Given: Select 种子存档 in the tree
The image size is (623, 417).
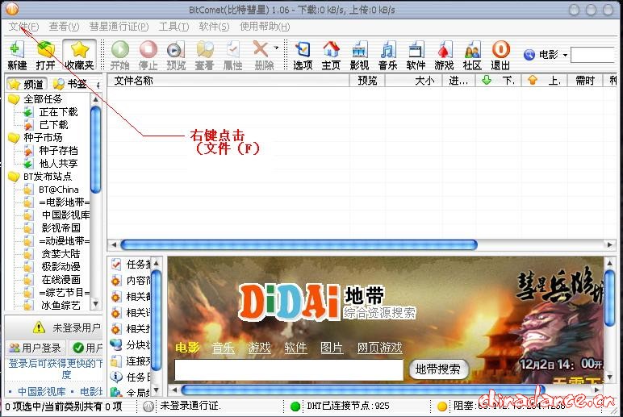Looking at the screenshot, I should point(58,151).
